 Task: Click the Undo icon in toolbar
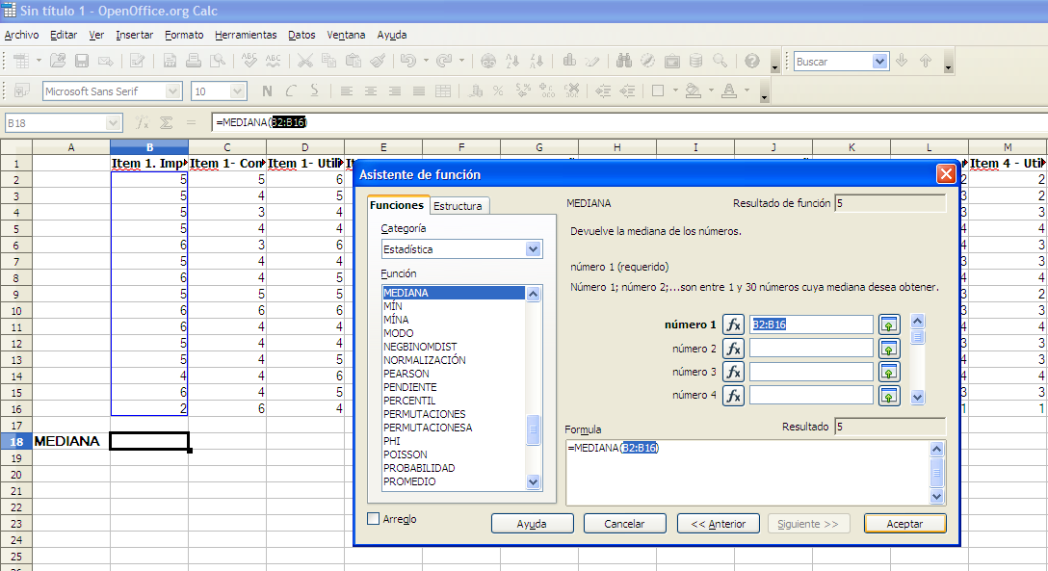407,62
